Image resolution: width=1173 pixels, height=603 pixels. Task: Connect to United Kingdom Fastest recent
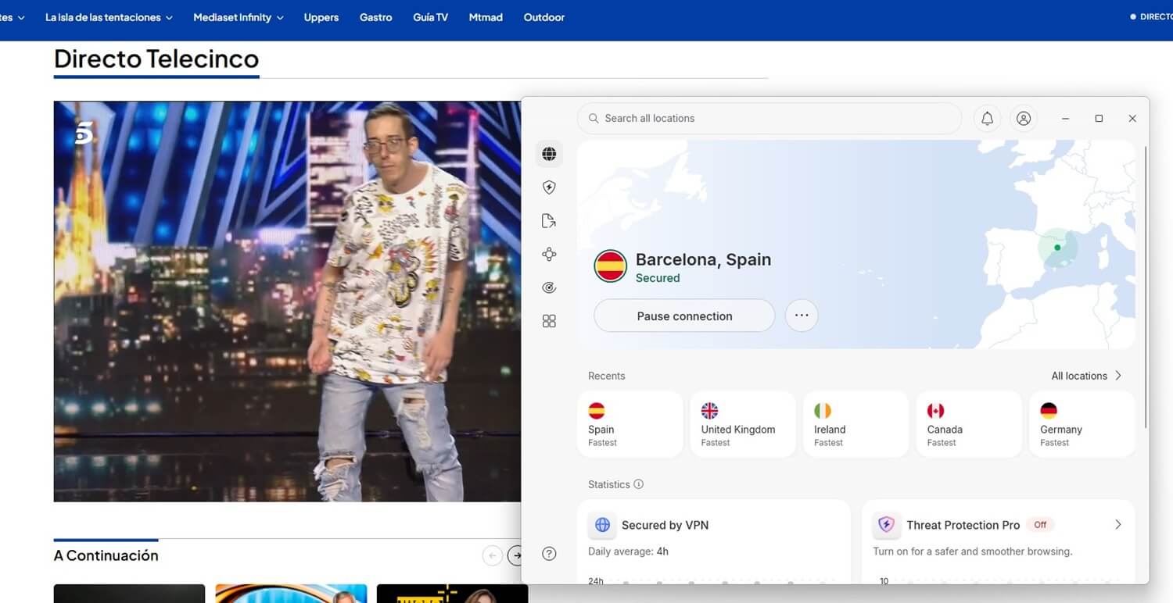[x=743, y=424]
